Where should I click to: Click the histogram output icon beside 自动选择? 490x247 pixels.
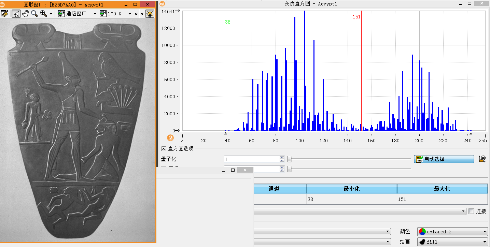[482, 159]
